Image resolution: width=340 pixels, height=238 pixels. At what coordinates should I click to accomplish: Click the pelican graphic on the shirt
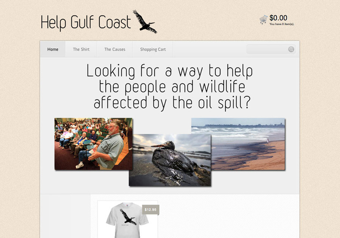coord(128,217)
